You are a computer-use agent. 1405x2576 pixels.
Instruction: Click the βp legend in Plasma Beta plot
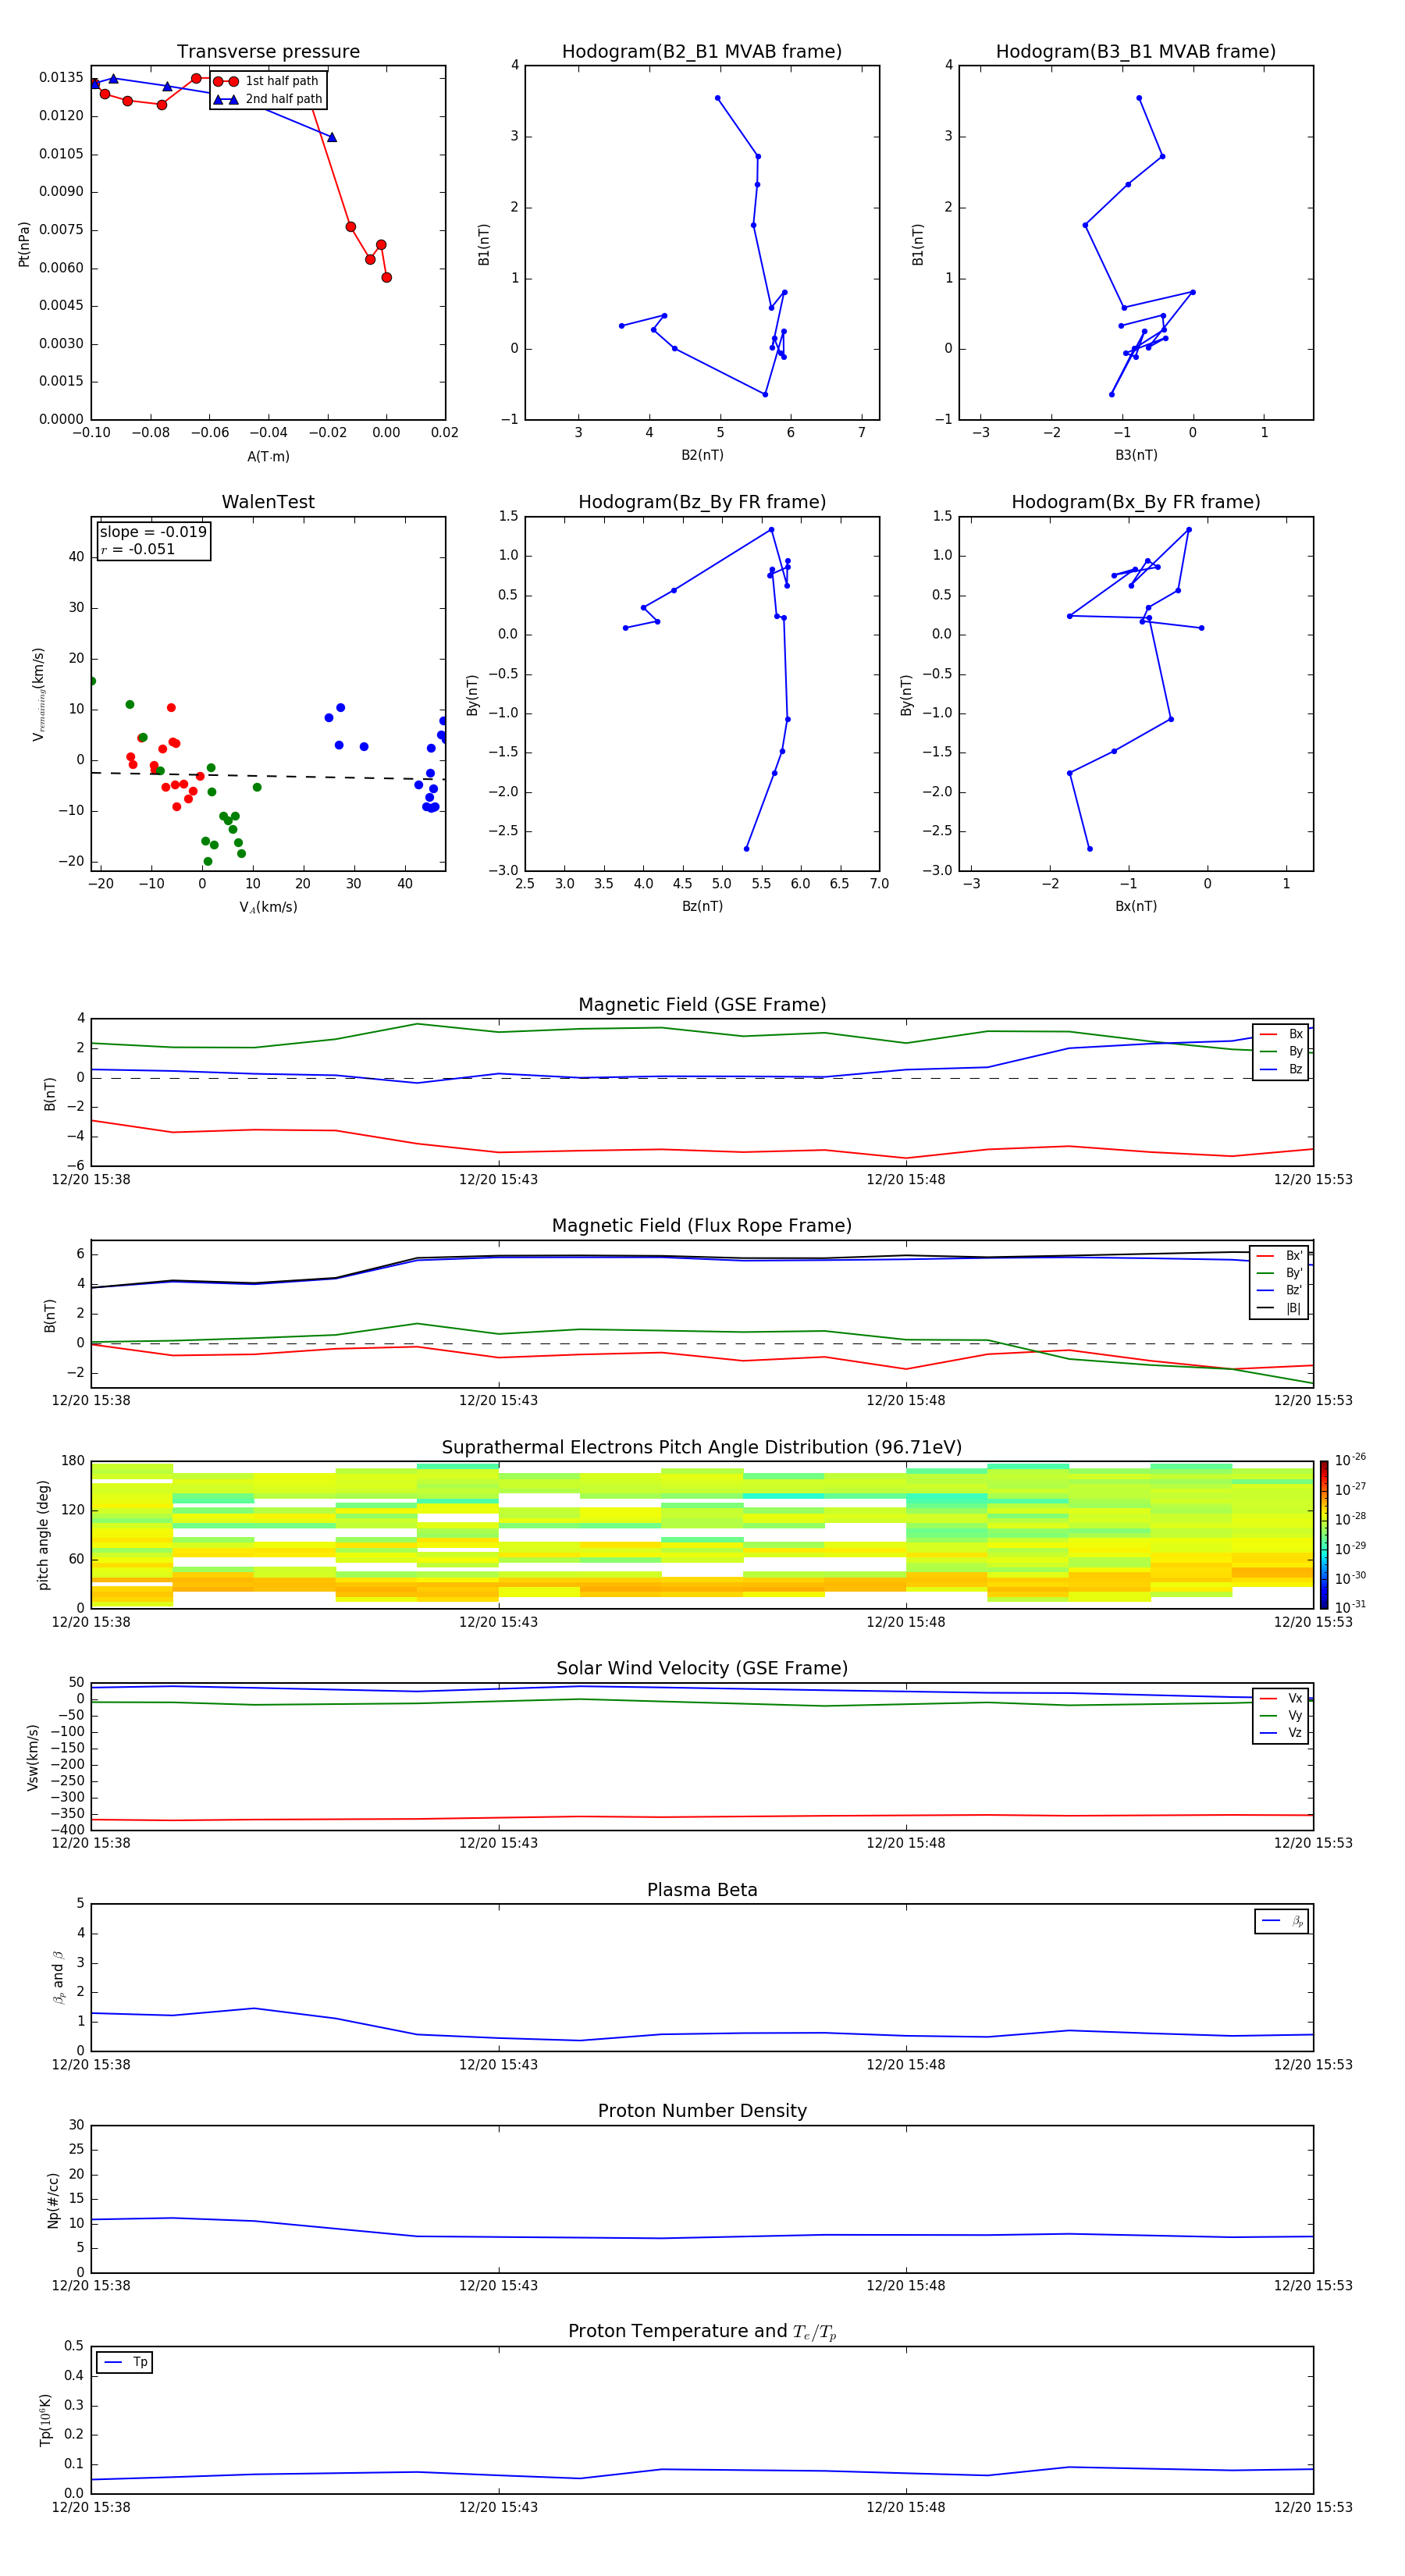(1282, 1921)
